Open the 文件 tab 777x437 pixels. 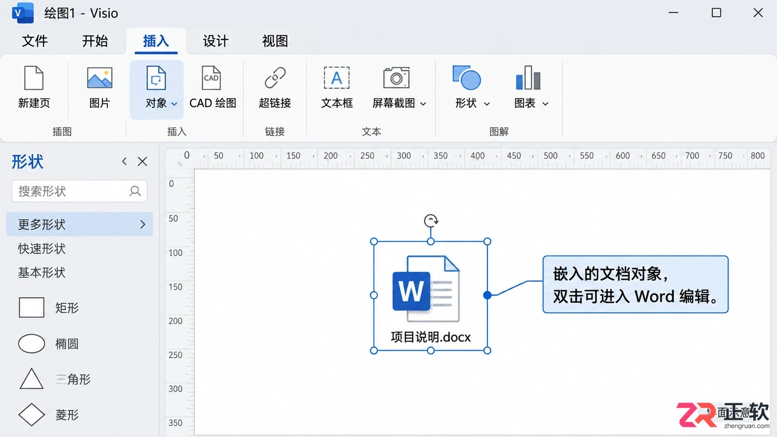pyautogui.click(x=35, y=41)
